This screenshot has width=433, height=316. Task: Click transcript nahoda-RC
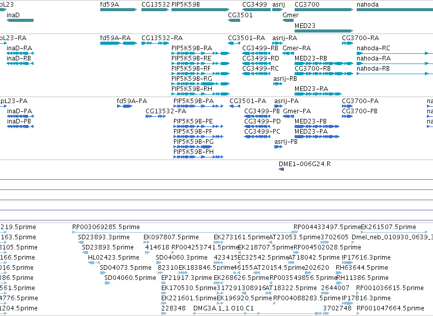click(395, 53)
